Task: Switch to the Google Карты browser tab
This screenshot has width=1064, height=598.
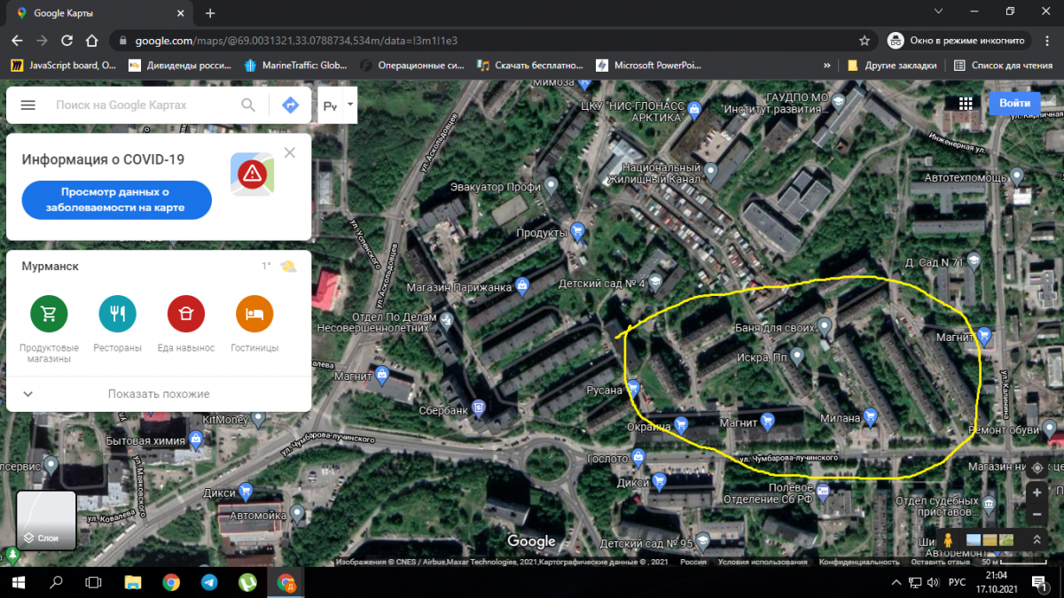Action: pyautogui.click(x=98, y=13)
